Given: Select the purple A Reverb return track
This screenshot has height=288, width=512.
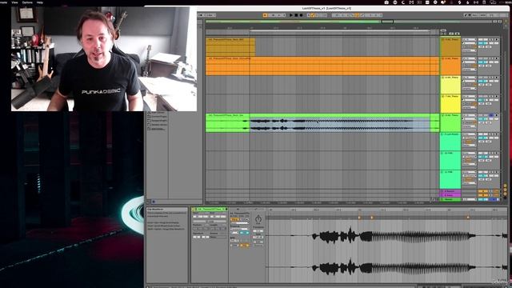Looking at the screenshot, I should tap(450, 191).
